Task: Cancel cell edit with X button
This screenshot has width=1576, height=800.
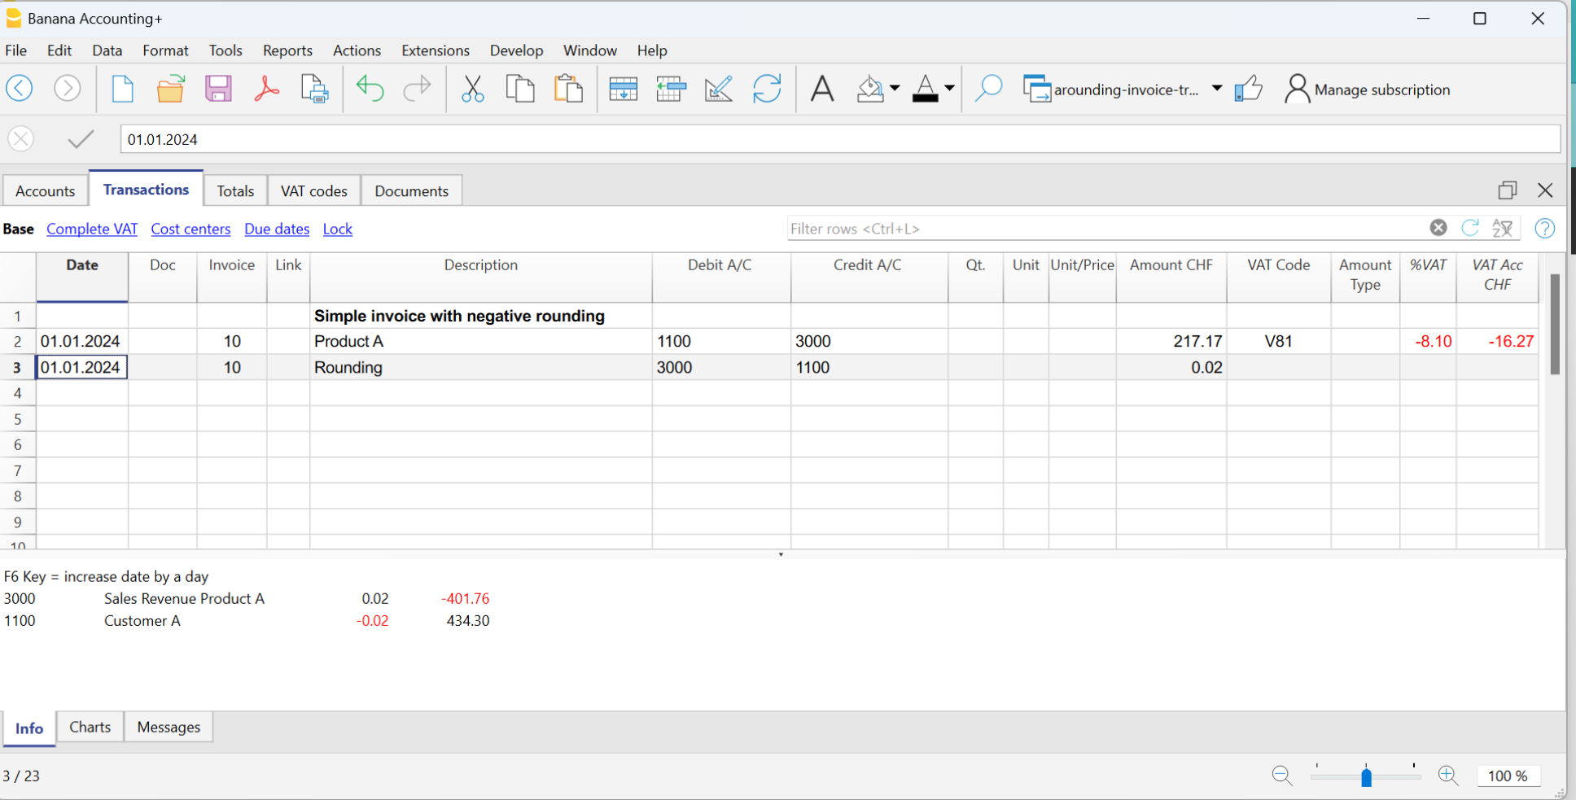Action: pyautogui.click(x=21, y=139)
